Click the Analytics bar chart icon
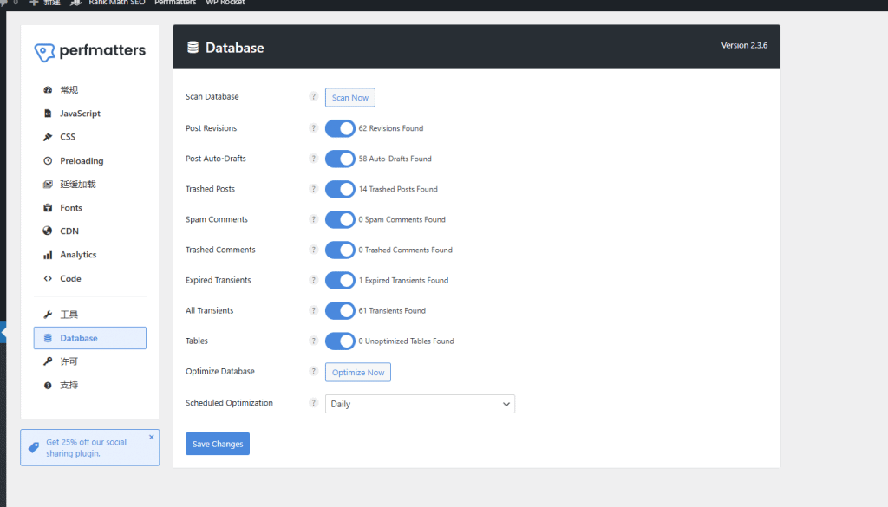Screen dimensions: 888x507 (48, 255)
